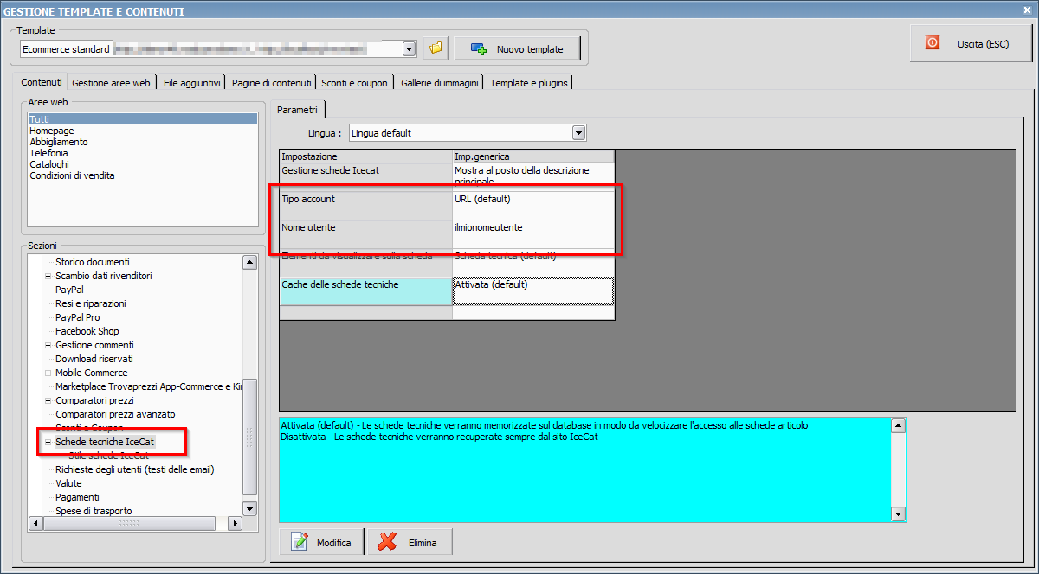Select Storico documenti section

(x=93, y=262)
